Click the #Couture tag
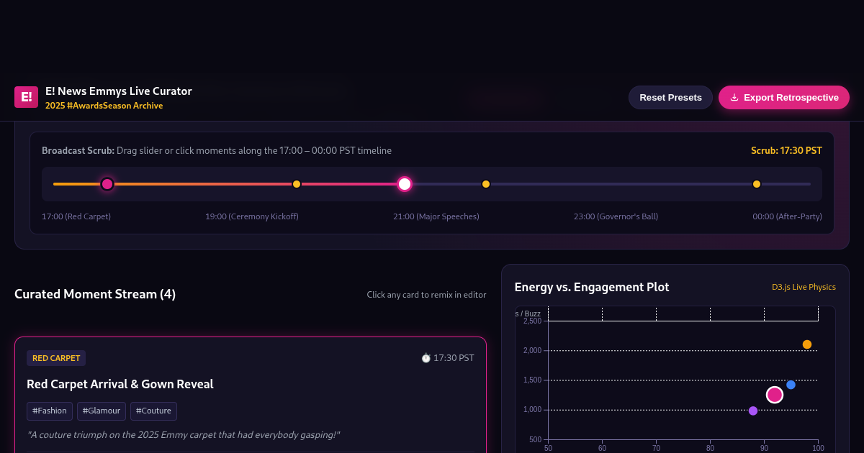 click(153, 411)
